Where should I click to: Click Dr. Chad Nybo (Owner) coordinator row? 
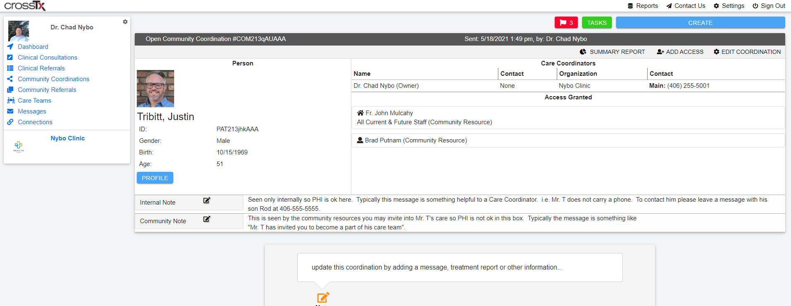point(568,86)
